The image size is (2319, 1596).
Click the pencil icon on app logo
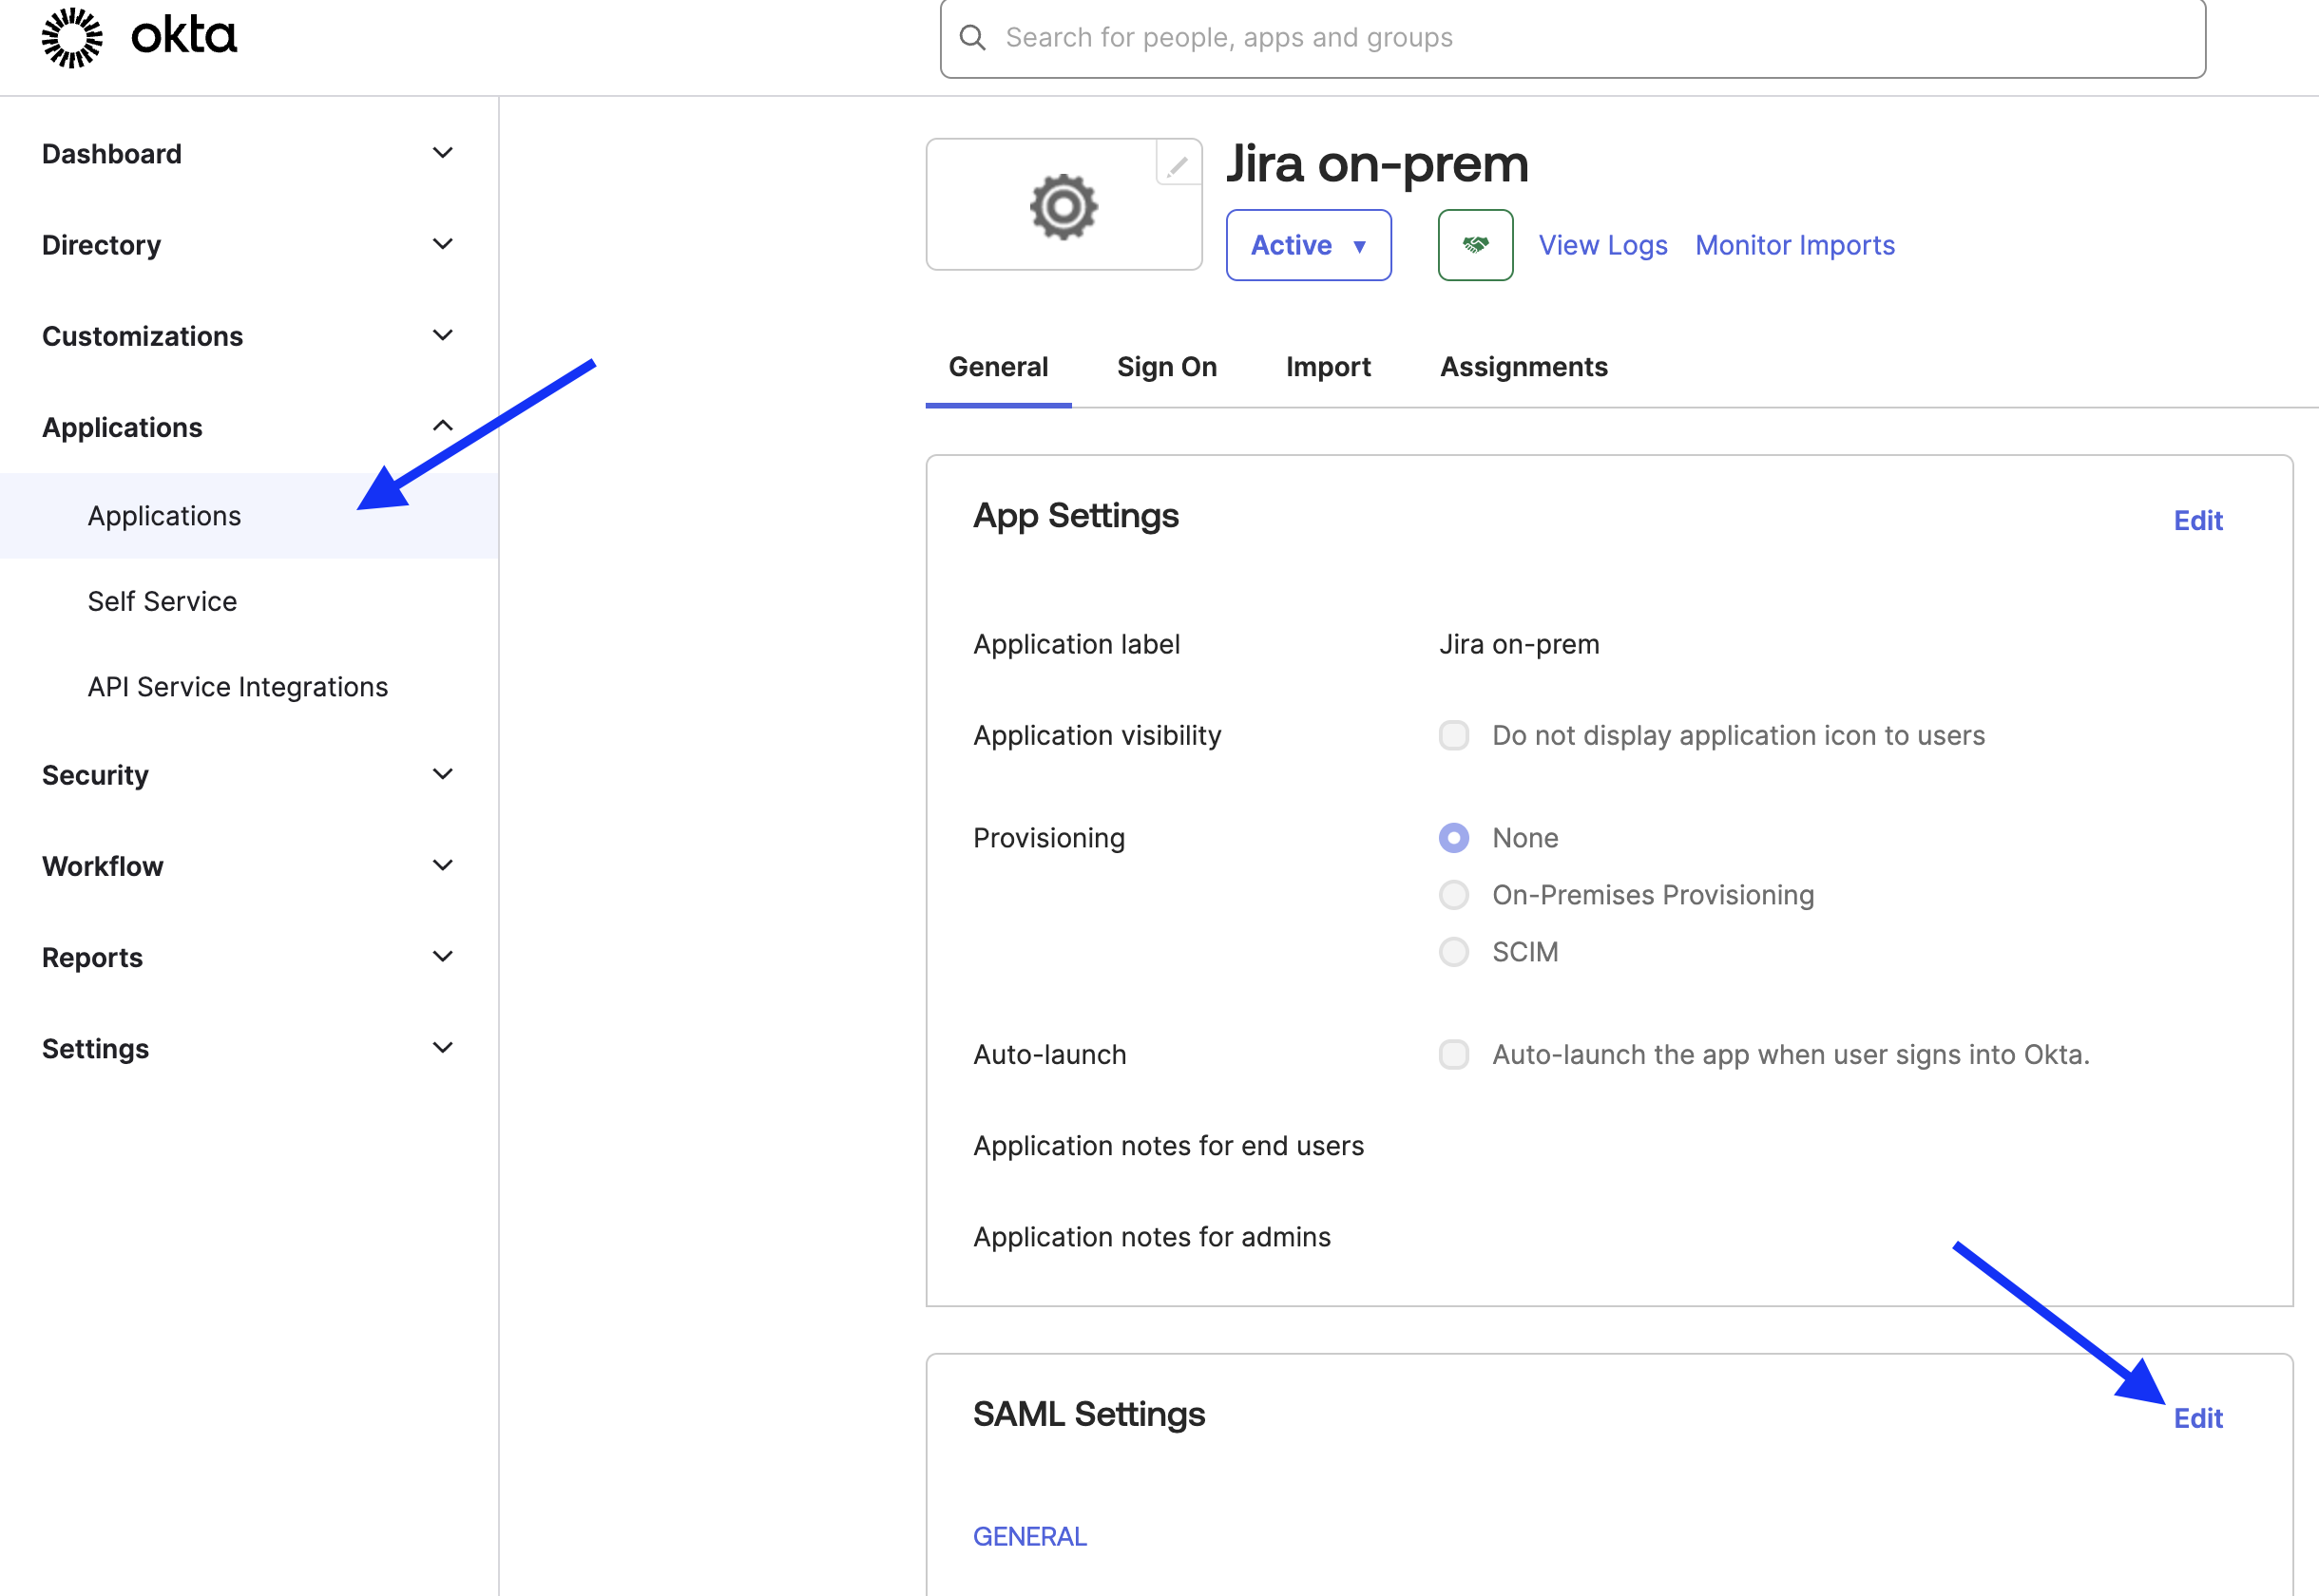(x=1178, y=165)
